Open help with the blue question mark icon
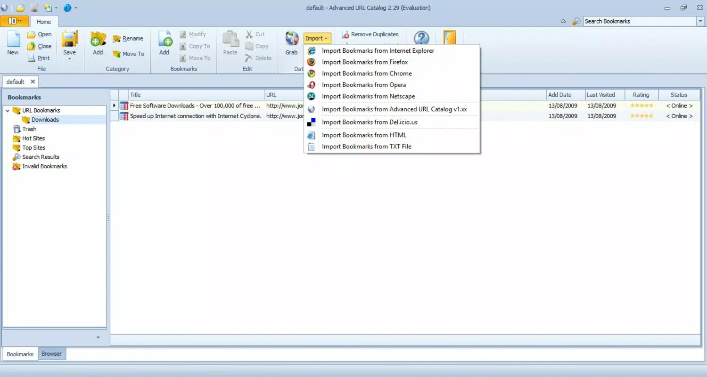The image size is (707, 377). pyautogui.click(x=421, y=39)
